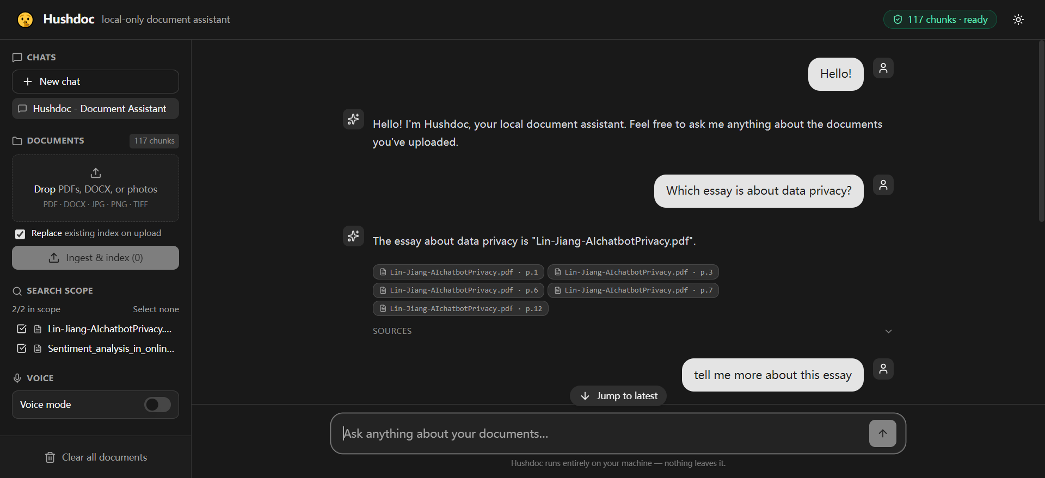Start a New chat
Image resolution: width=1045 pixels, height=478 pixels.
(x=95, y=82)
